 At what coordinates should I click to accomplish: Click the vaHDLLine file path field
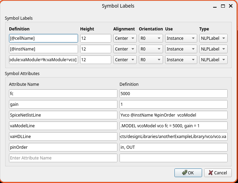[173, 137]
